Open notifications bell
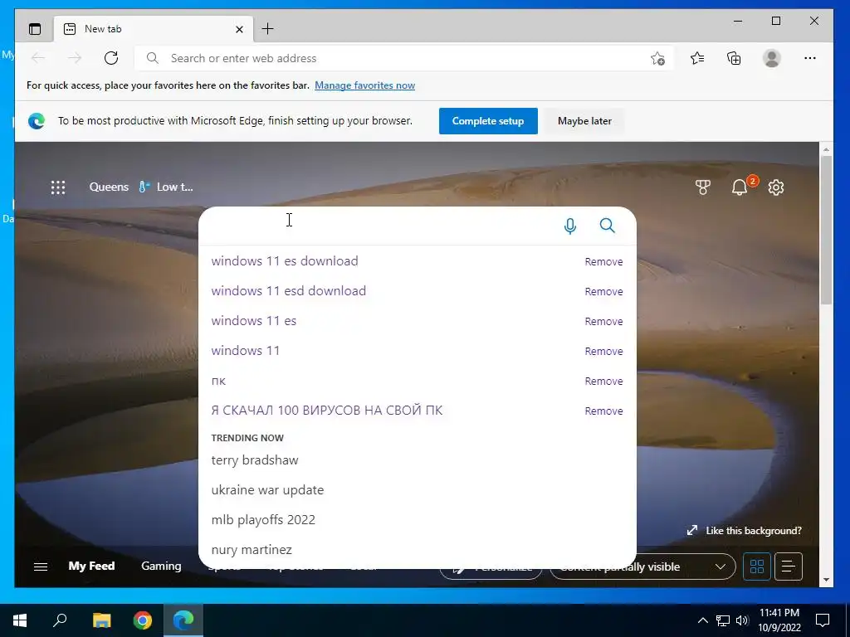The height and width of the screenshot is (637, 850). point(740,187)
